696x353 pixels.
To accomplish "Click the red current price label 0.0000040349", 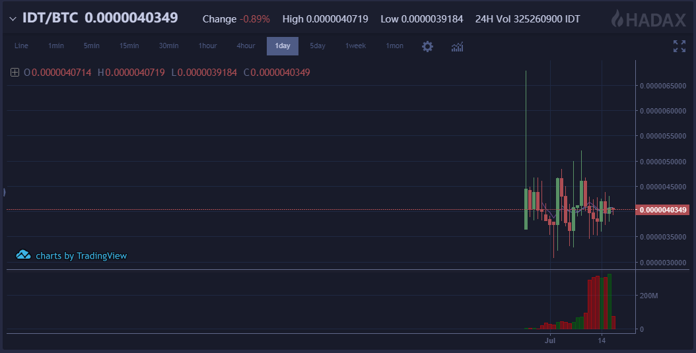I will click(662, 210).
